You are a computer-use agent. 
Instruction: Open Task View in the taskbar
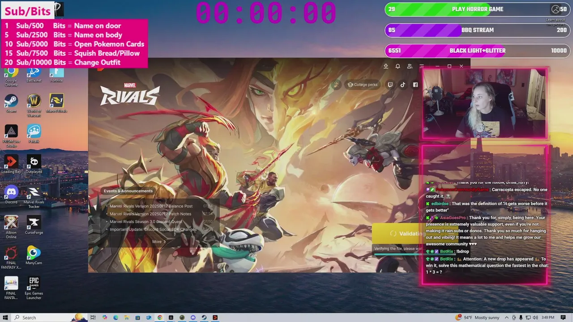click(93, 318)
